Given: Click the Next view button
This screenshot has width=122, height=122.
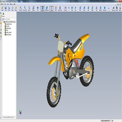Looking at the screenshot, I should pyautogui.click(x=72, y=9).
